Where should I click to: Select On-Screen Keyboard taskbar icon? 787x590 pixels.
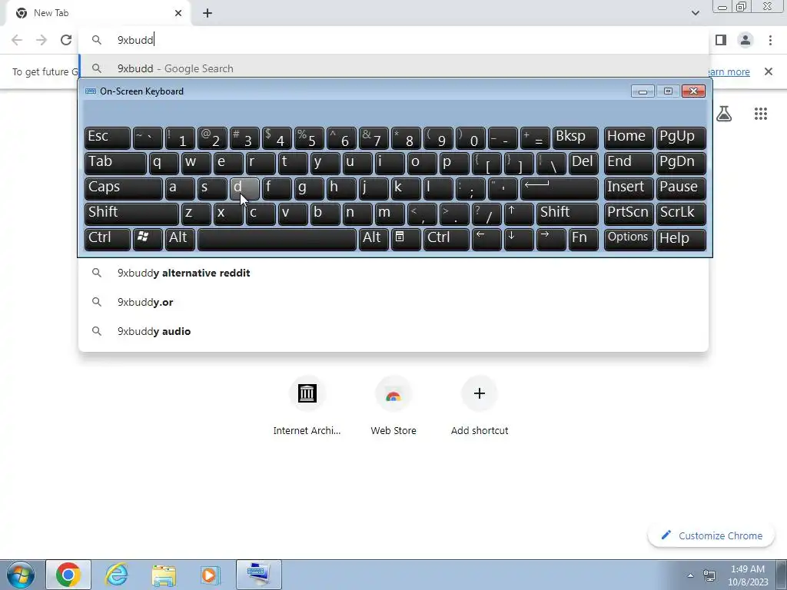pyautogui.click(x=258, y=575)
